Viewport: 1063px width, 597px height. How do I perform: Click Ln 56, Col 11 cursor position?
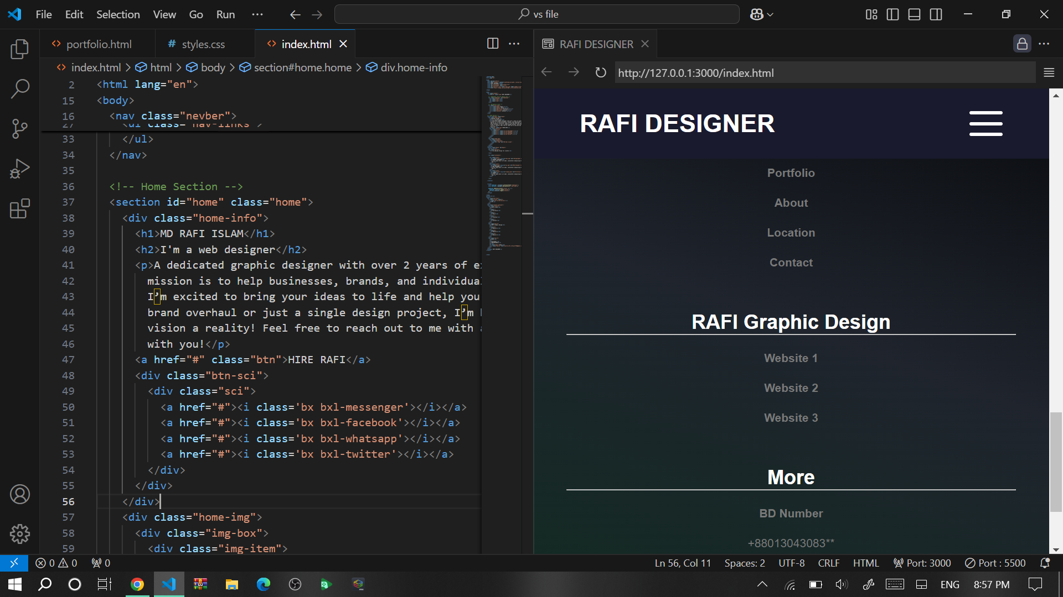click(x=683, y=563)
